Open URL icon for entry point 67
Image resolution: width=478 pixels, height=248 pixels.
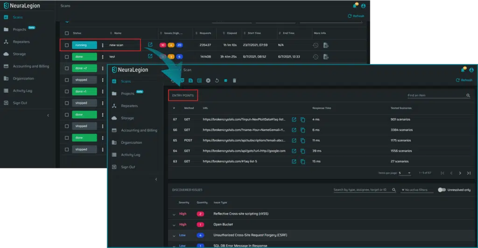tap(294, 120)
